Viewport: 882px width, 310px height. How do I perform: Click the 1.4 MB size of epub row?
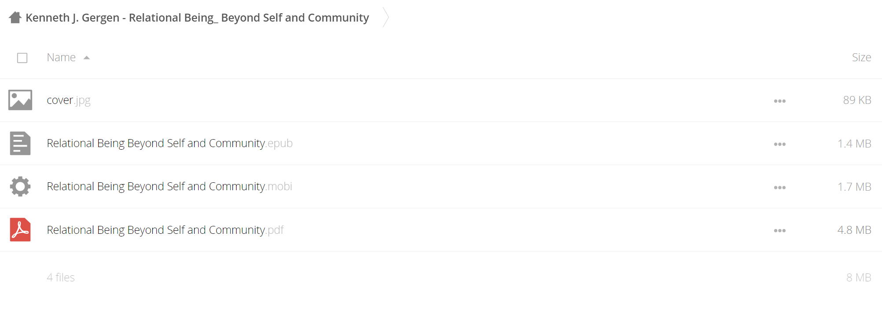(x=854, y=144)
